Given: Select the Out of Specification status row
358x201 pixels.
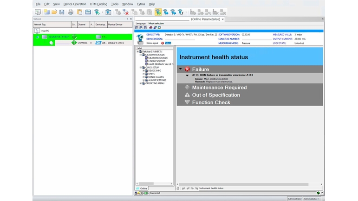Looking at the screenshot, I should pos(250,95).
